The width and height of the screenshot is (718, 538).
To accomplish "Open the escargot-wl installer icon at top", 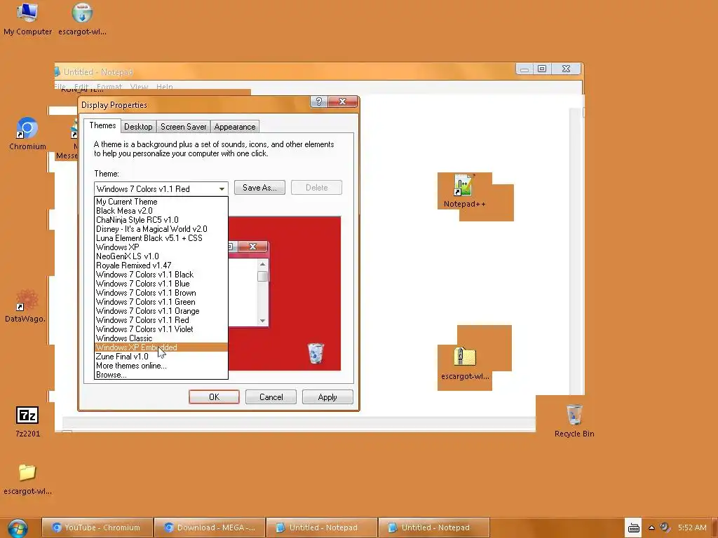I will tap(83, 18).
